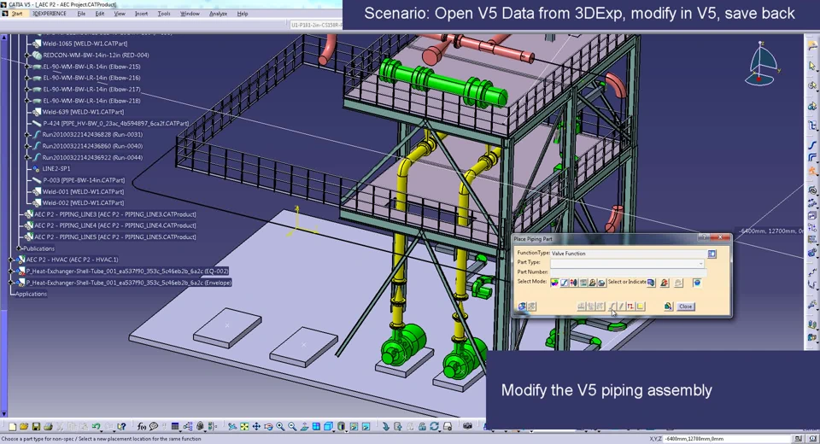Click the Function Type field

pos(629,253)
